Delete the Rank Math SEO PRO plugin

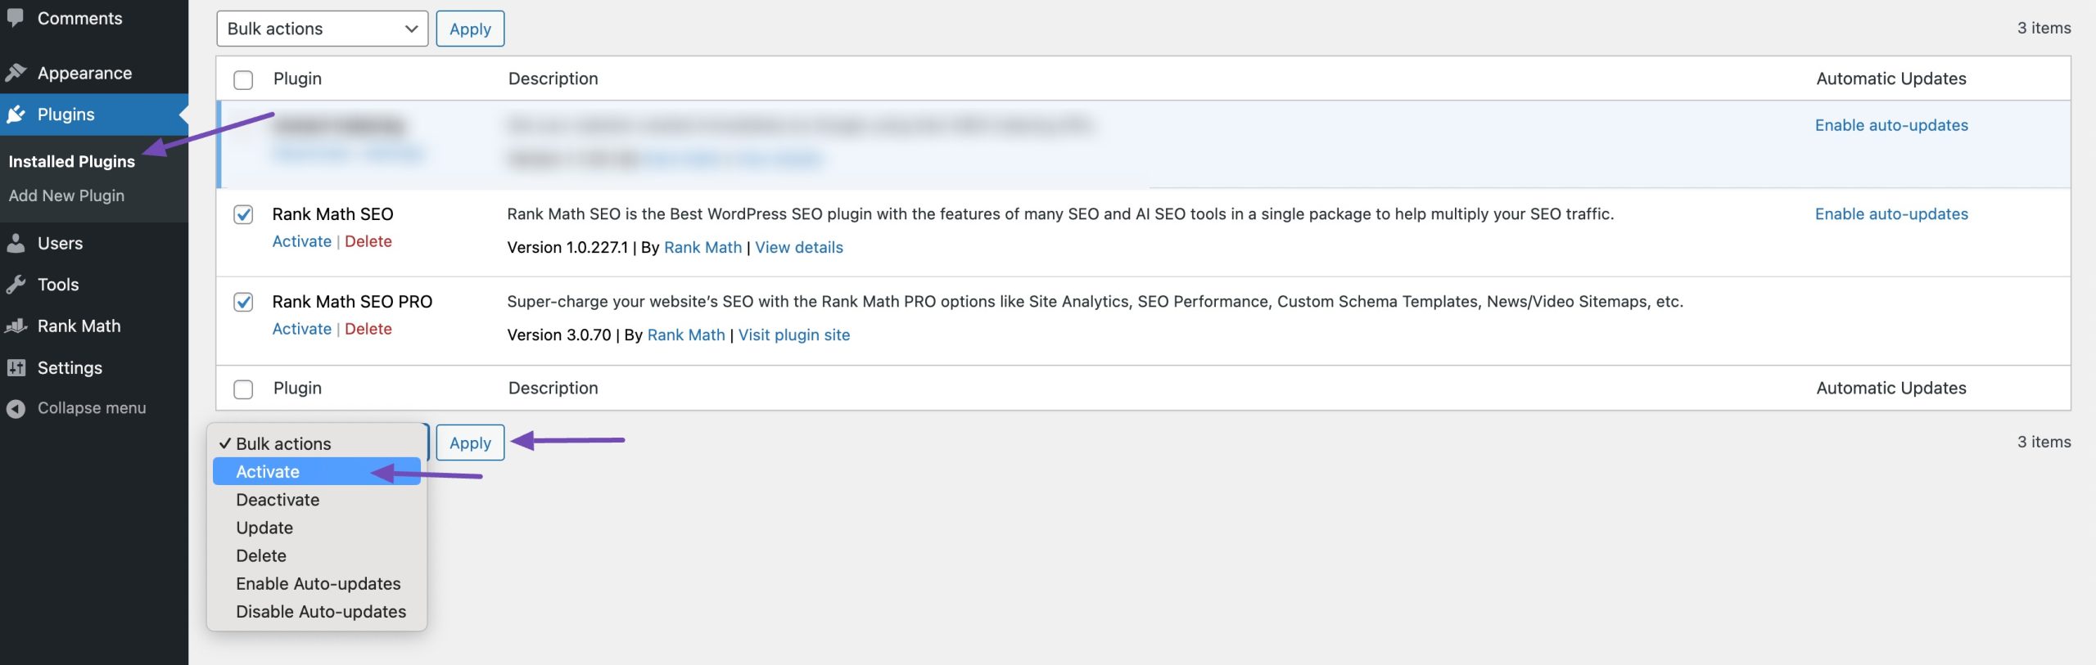point(368,329)
